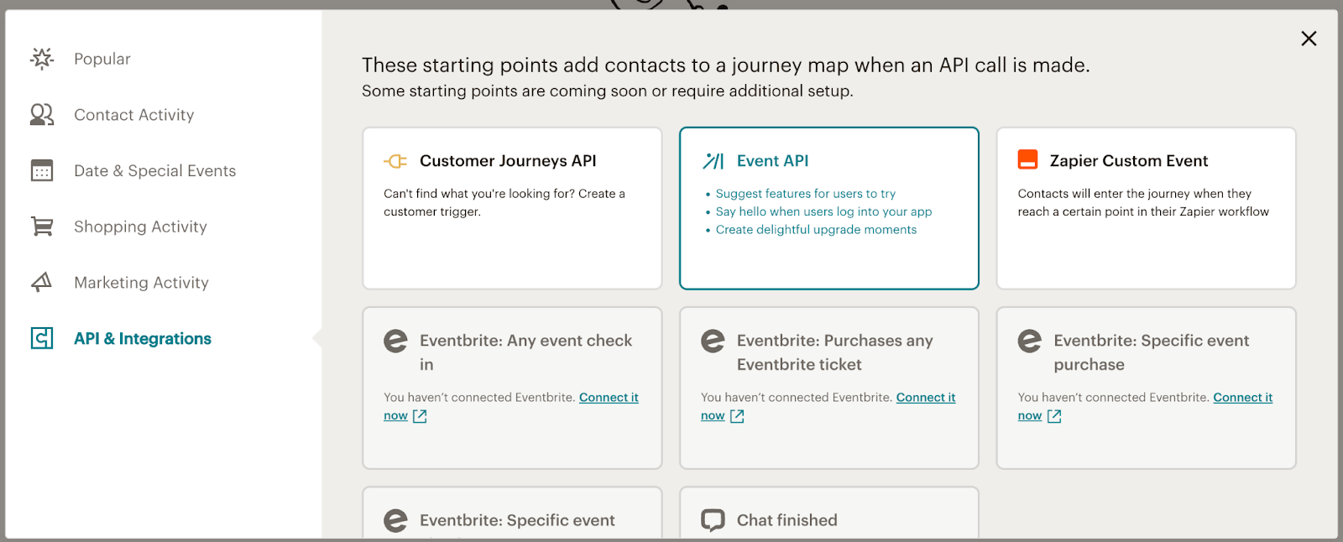Open Marketing Activity starting points
The image size is (1343, 542).
coord(141,283)
